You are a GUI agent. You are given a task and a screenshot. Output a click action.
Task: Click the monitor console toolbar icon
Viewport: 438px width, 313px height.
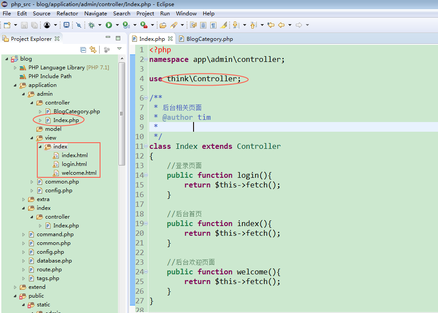(x=66, y=25)
